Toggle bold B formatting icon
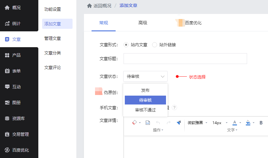The height and width of the screenshot is (158, 268). coord(261,123)
